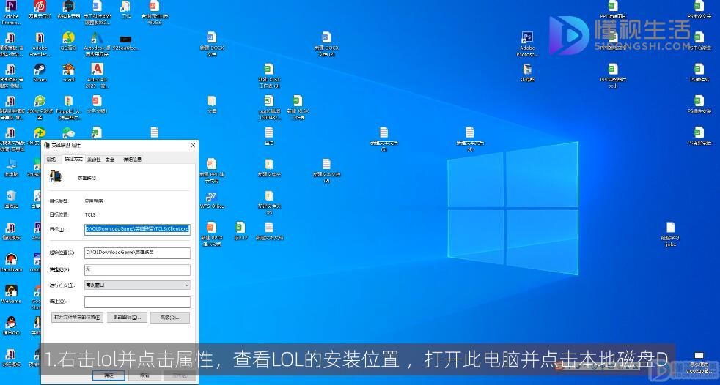Select the WPS Office desktop shortcut
Screen dimensions: 720x385
[x=212, y=201]
